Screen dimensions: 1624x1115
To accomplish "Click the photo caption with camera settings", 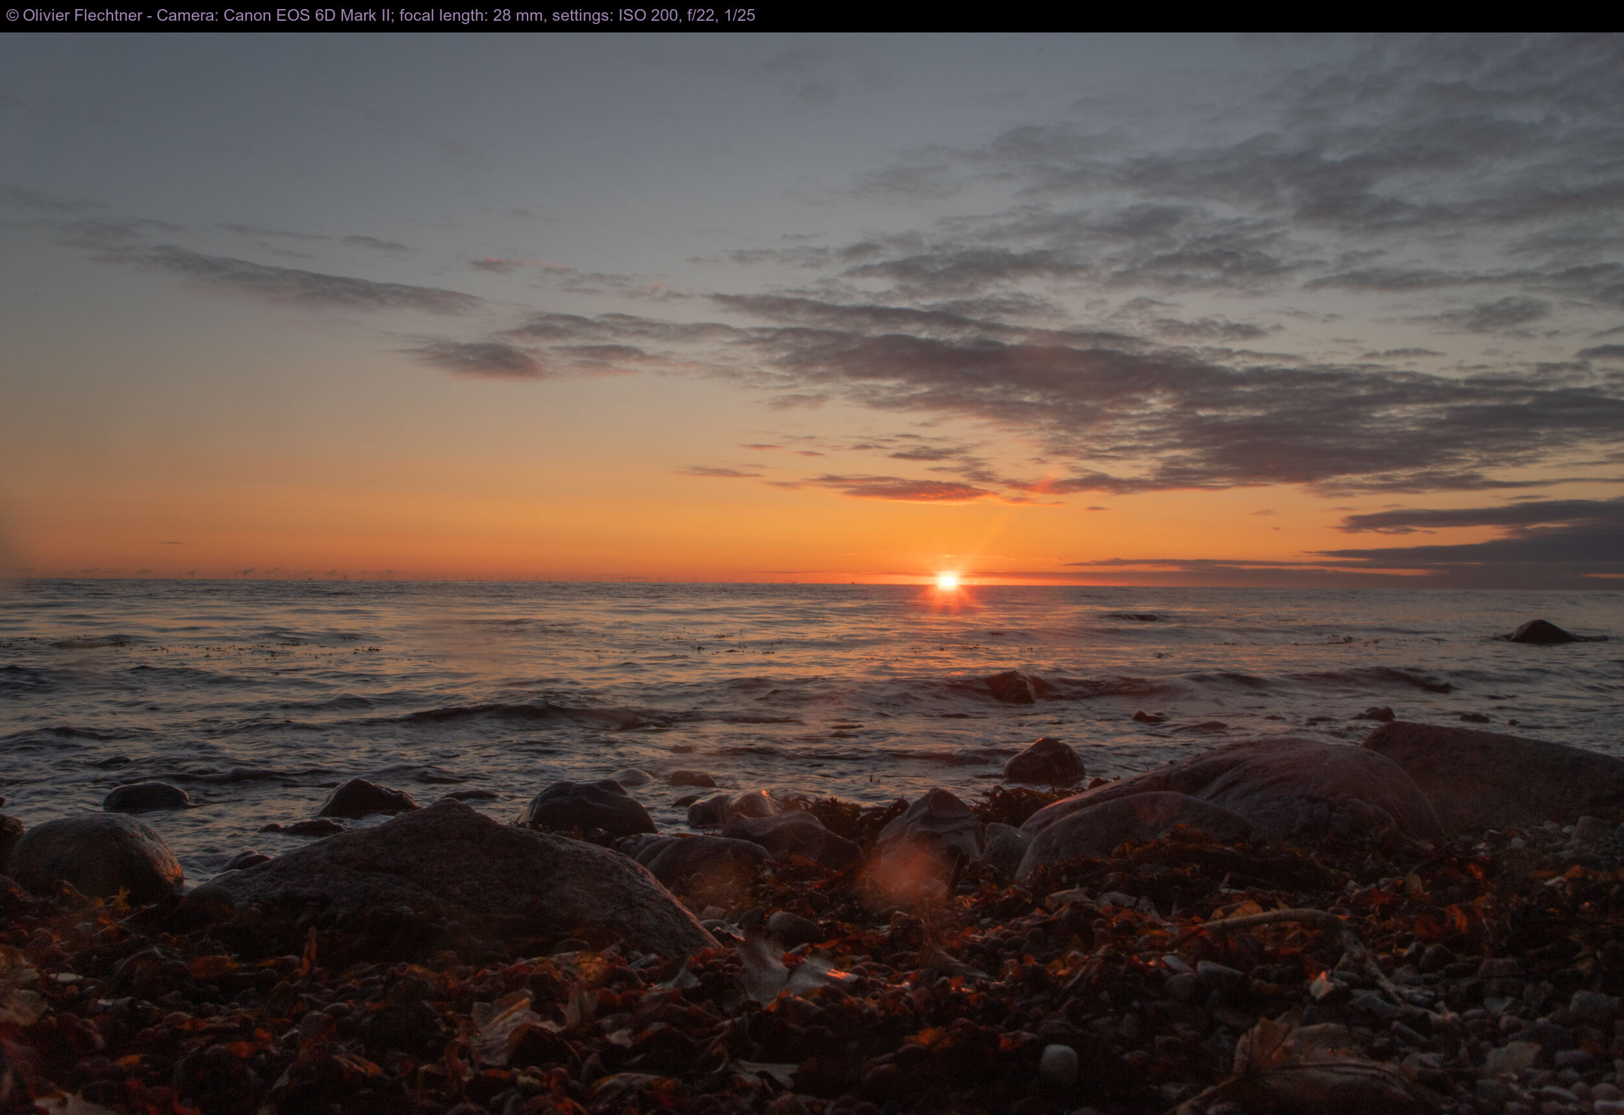I will (x=380, y=16).
